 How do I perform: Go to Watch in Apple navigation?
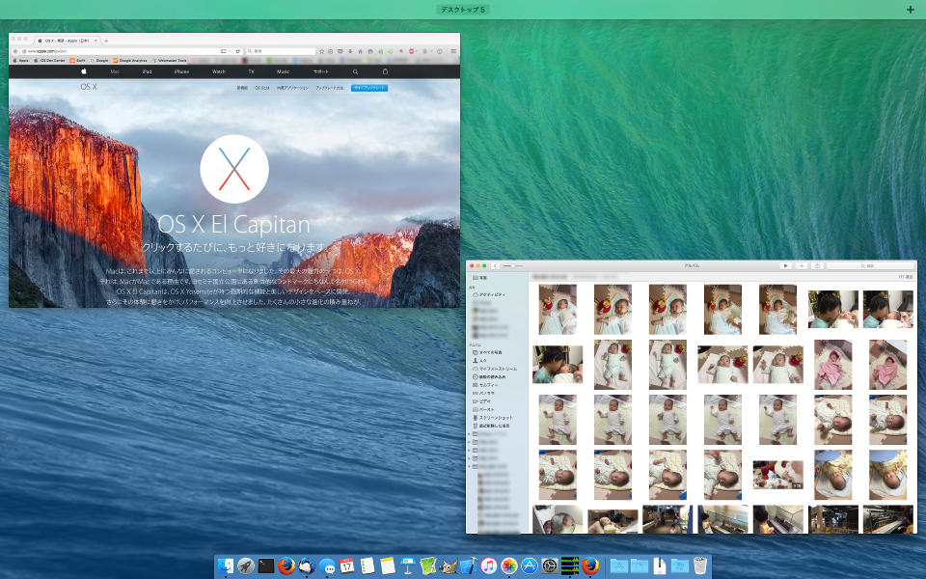click(219, 71)
